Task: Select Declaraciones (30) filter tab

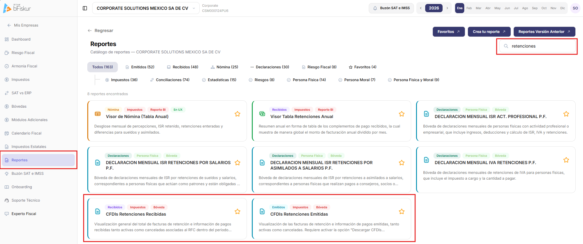Action: point(270,67)
